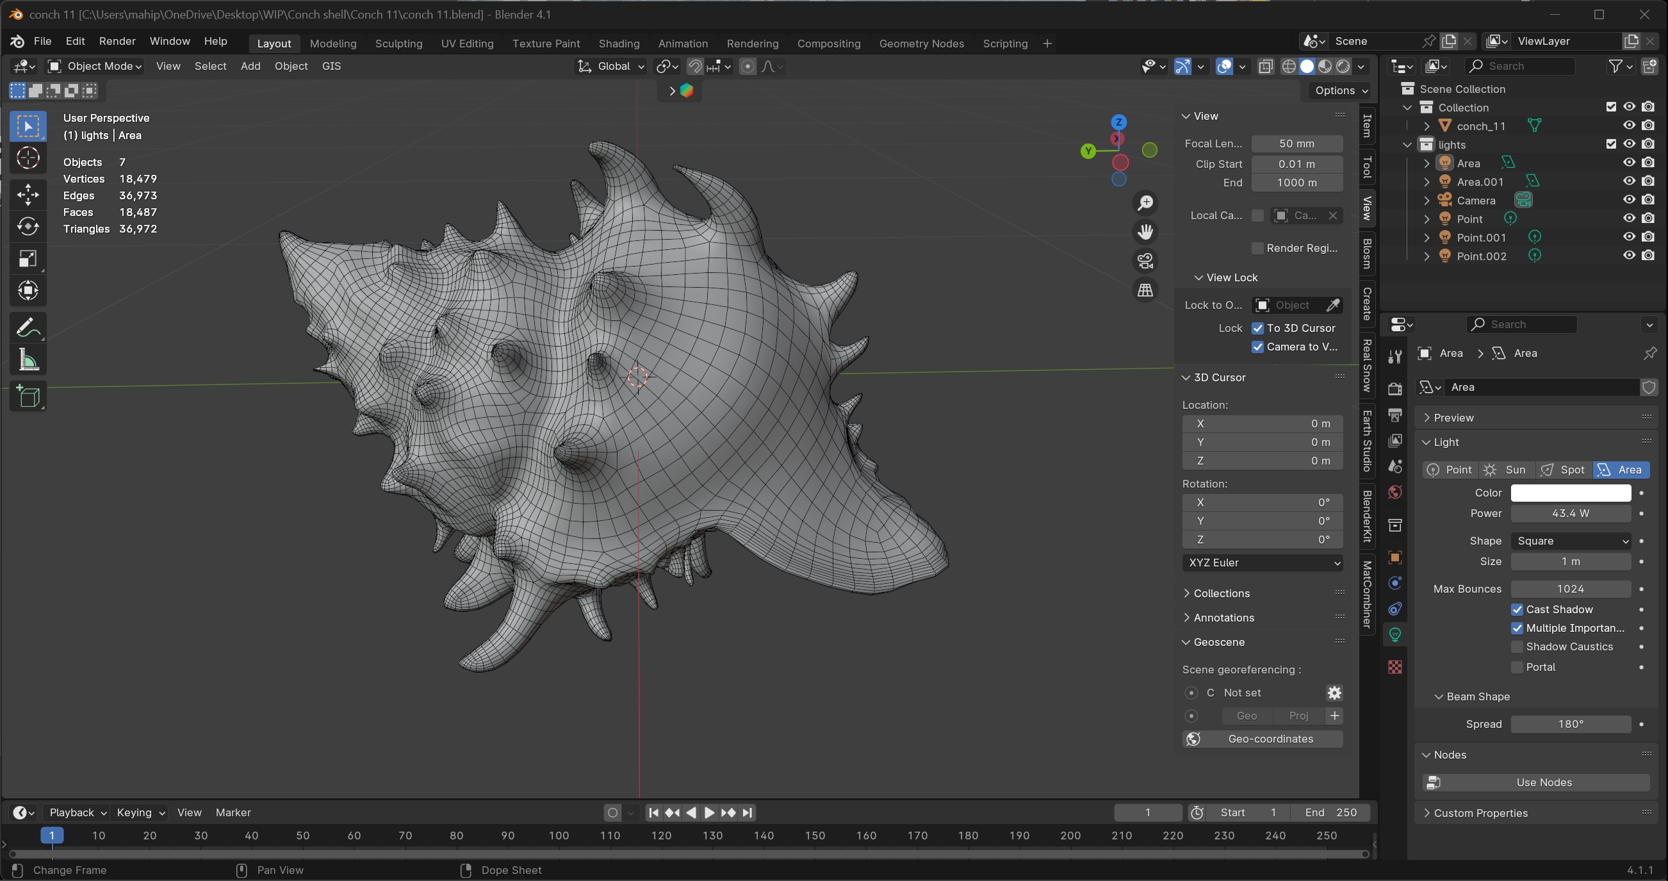Image resolution: width=1668 pixels, height=881 pixels.
Task: Toggle camera view in viewport
Action: click(x=1145, y=261)
